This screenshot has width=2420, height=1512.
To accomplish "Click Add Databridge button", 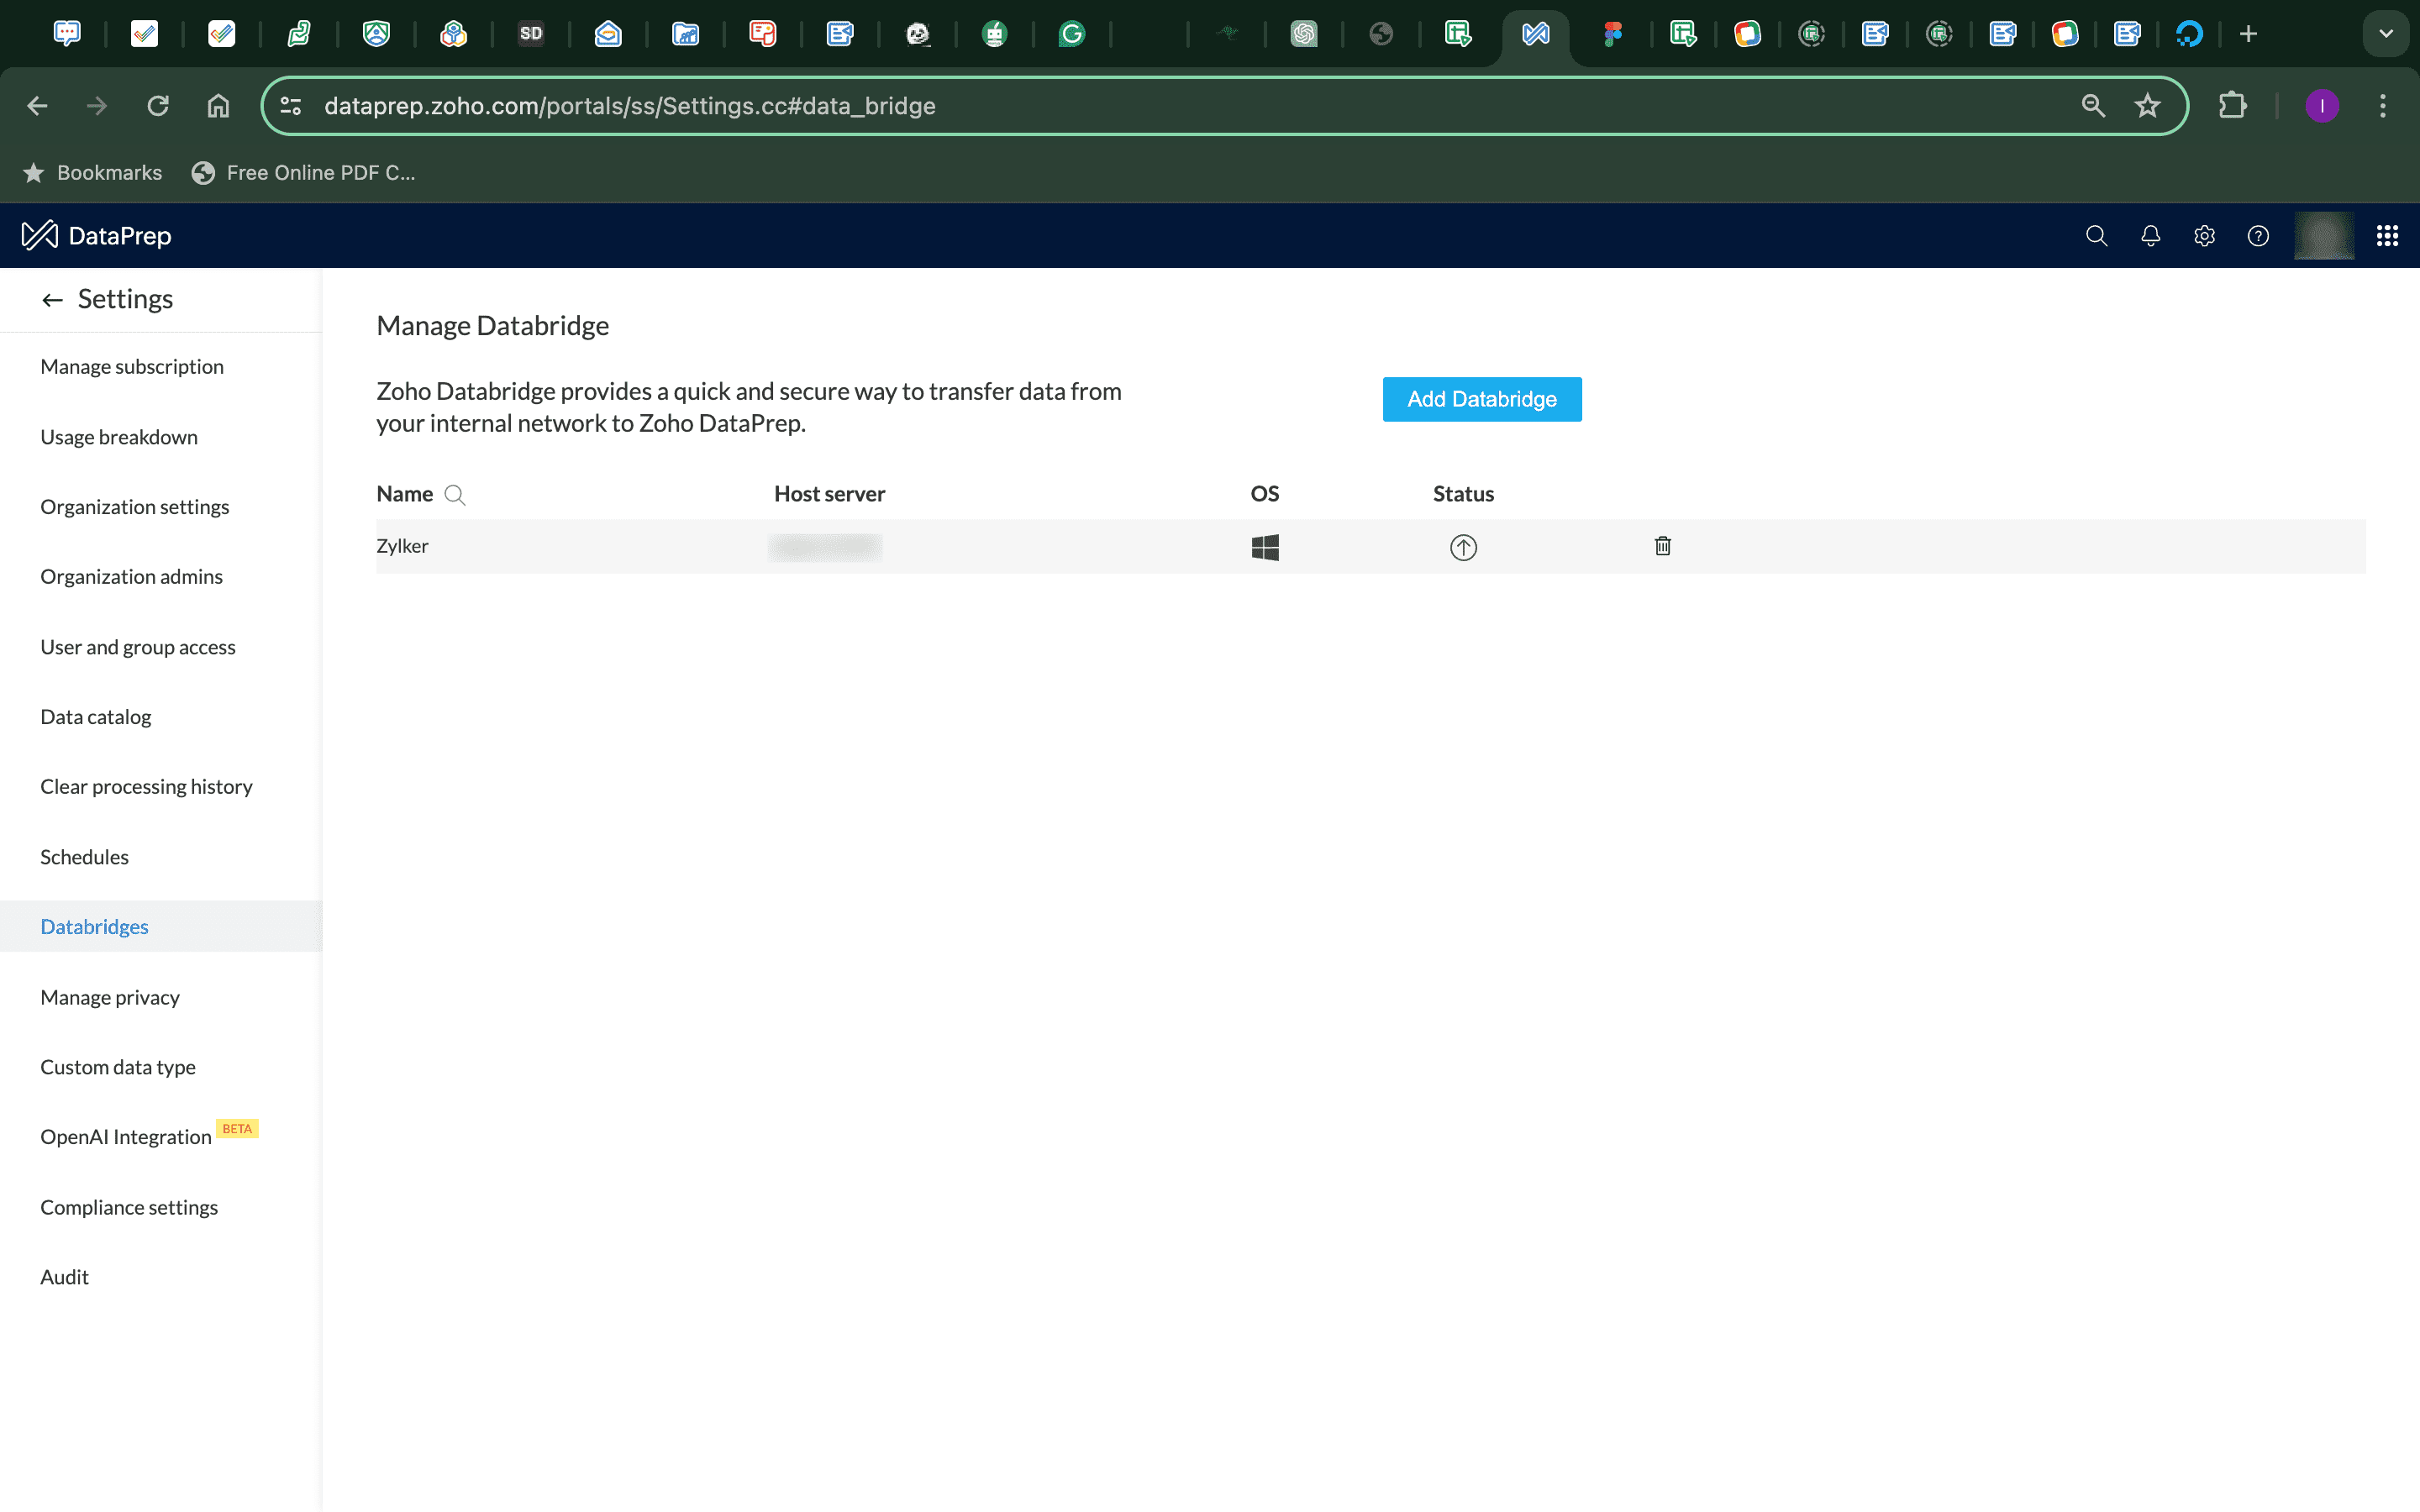I will point(1481,399).
